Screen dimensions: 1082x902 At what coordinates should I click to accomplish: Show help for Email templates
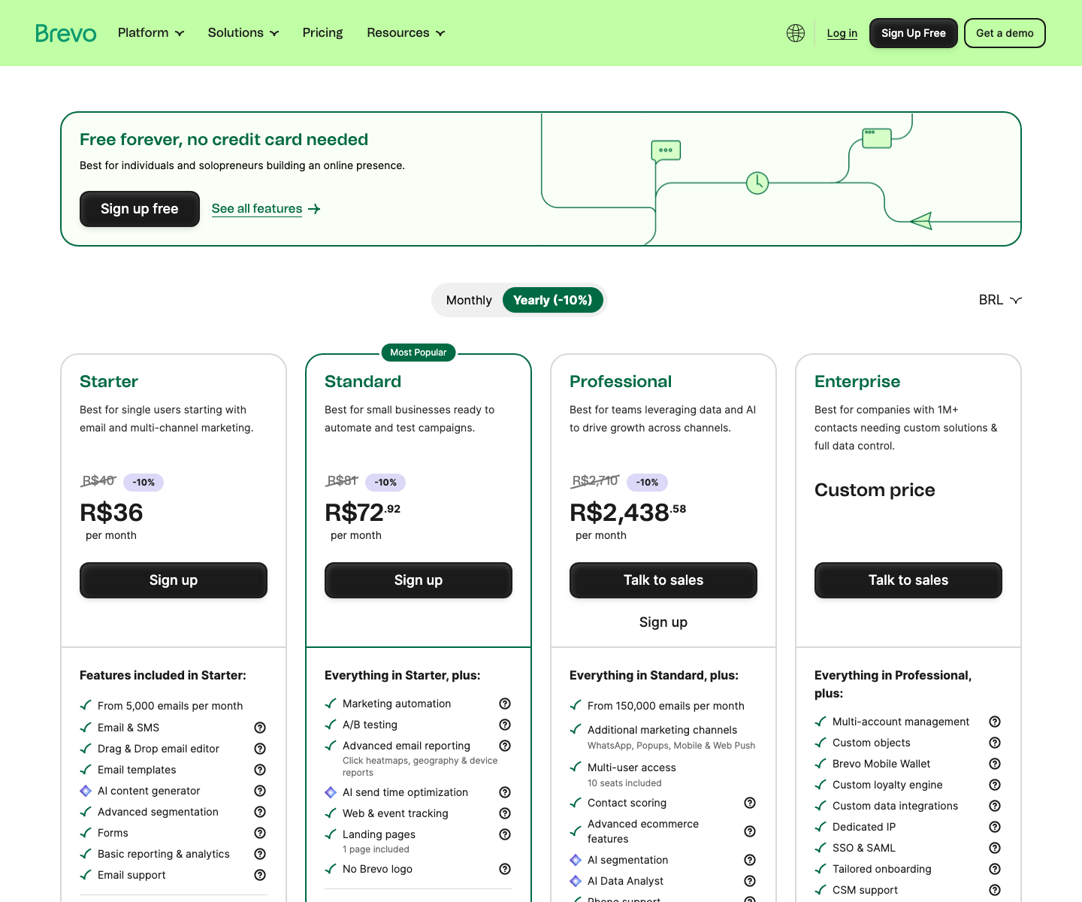click(260, 770)
